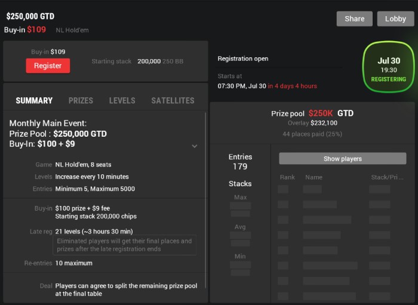
Task: Click '44 places paid (25%)' text
Action: point(312,134)
